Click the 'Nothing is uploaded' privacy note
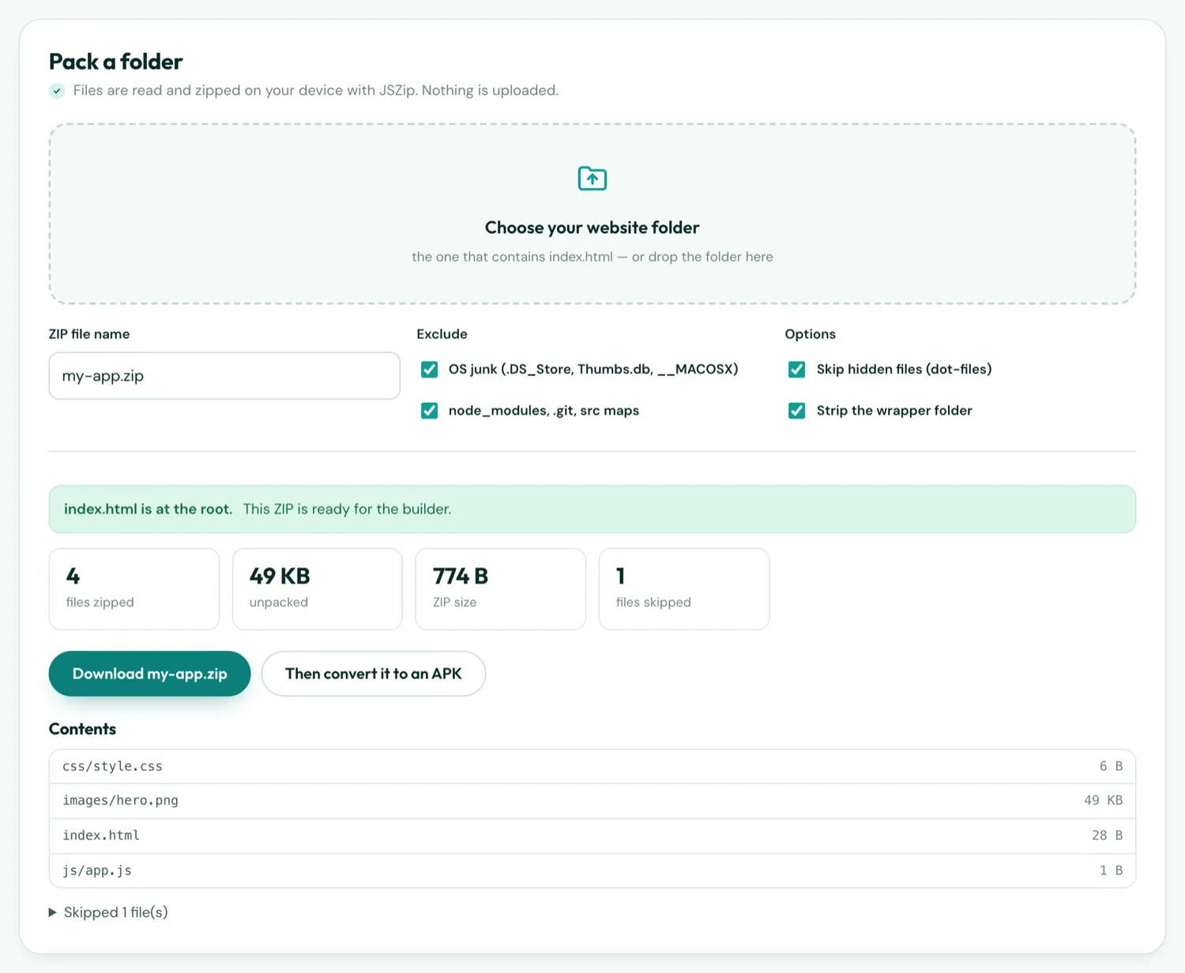The height and width of the screenshot is (973, 1185). coord(490,91)
